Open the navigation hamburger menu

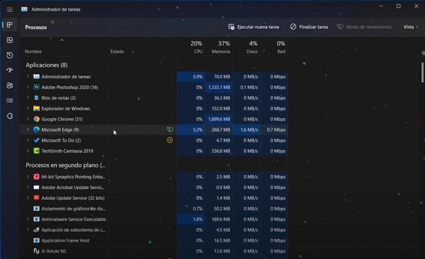[10, 10]
